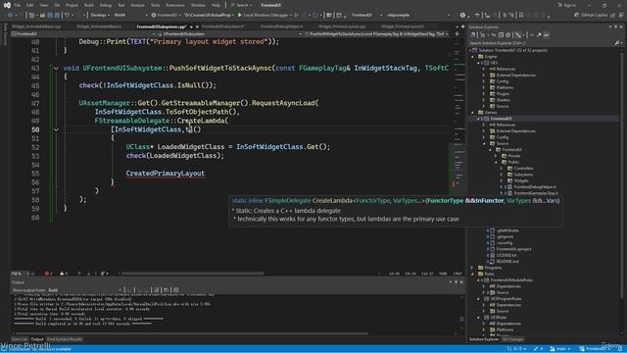Open Properties wrench icon in Solution Explorer
This screenshot has height=353, width=627.
(539, 35)
